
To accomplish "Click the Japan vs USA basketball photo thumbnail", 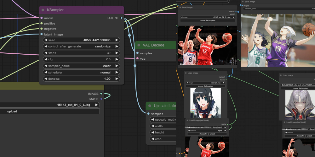I will click(x=208, y=45).
